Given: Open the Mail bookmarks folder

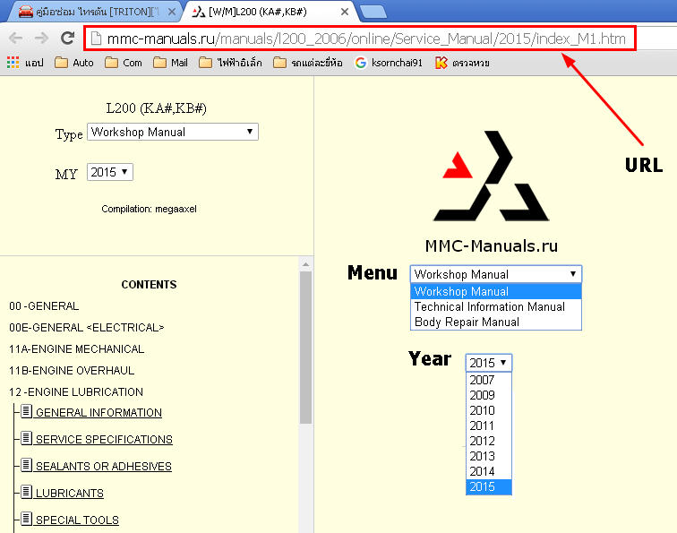Looking at the screenshot, I should [x=170, y=63].
